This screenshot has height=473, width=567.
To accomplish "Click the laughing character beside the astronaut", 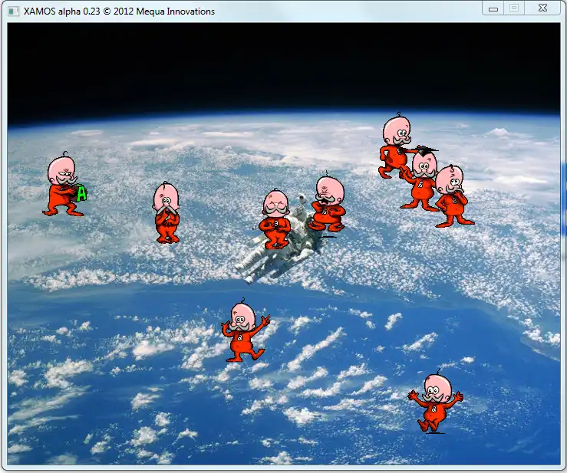I will point(328,202).
